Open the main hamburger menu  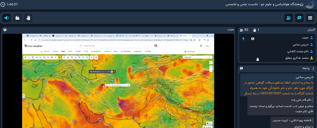point(310,18)
